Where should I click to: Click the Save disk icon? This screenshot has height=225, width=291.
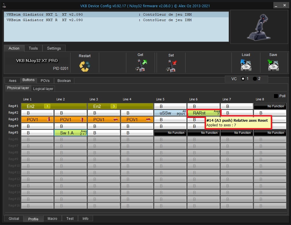273,65
